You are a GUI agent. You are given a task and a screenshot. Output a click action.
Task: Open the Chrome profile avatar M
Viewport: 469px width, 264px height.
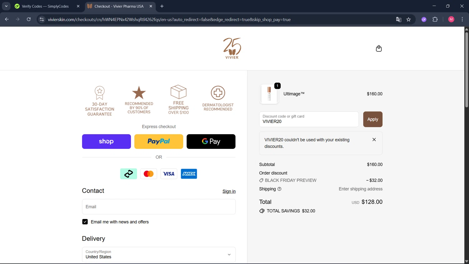coord(451,19)
